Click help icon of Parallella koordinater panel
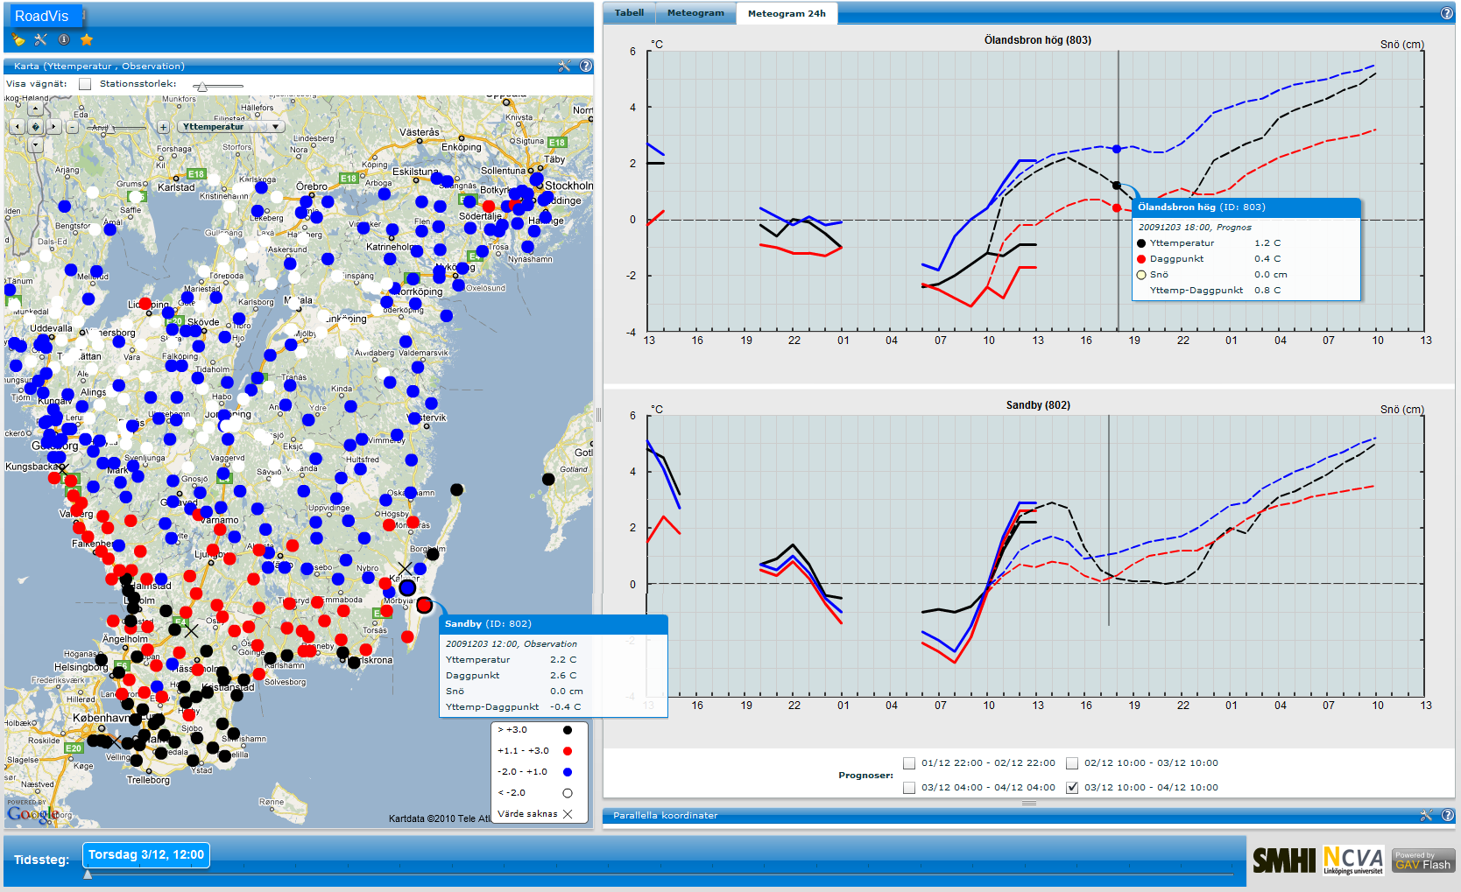Viewport: 1461px width, 892px height. point(1447,815)
